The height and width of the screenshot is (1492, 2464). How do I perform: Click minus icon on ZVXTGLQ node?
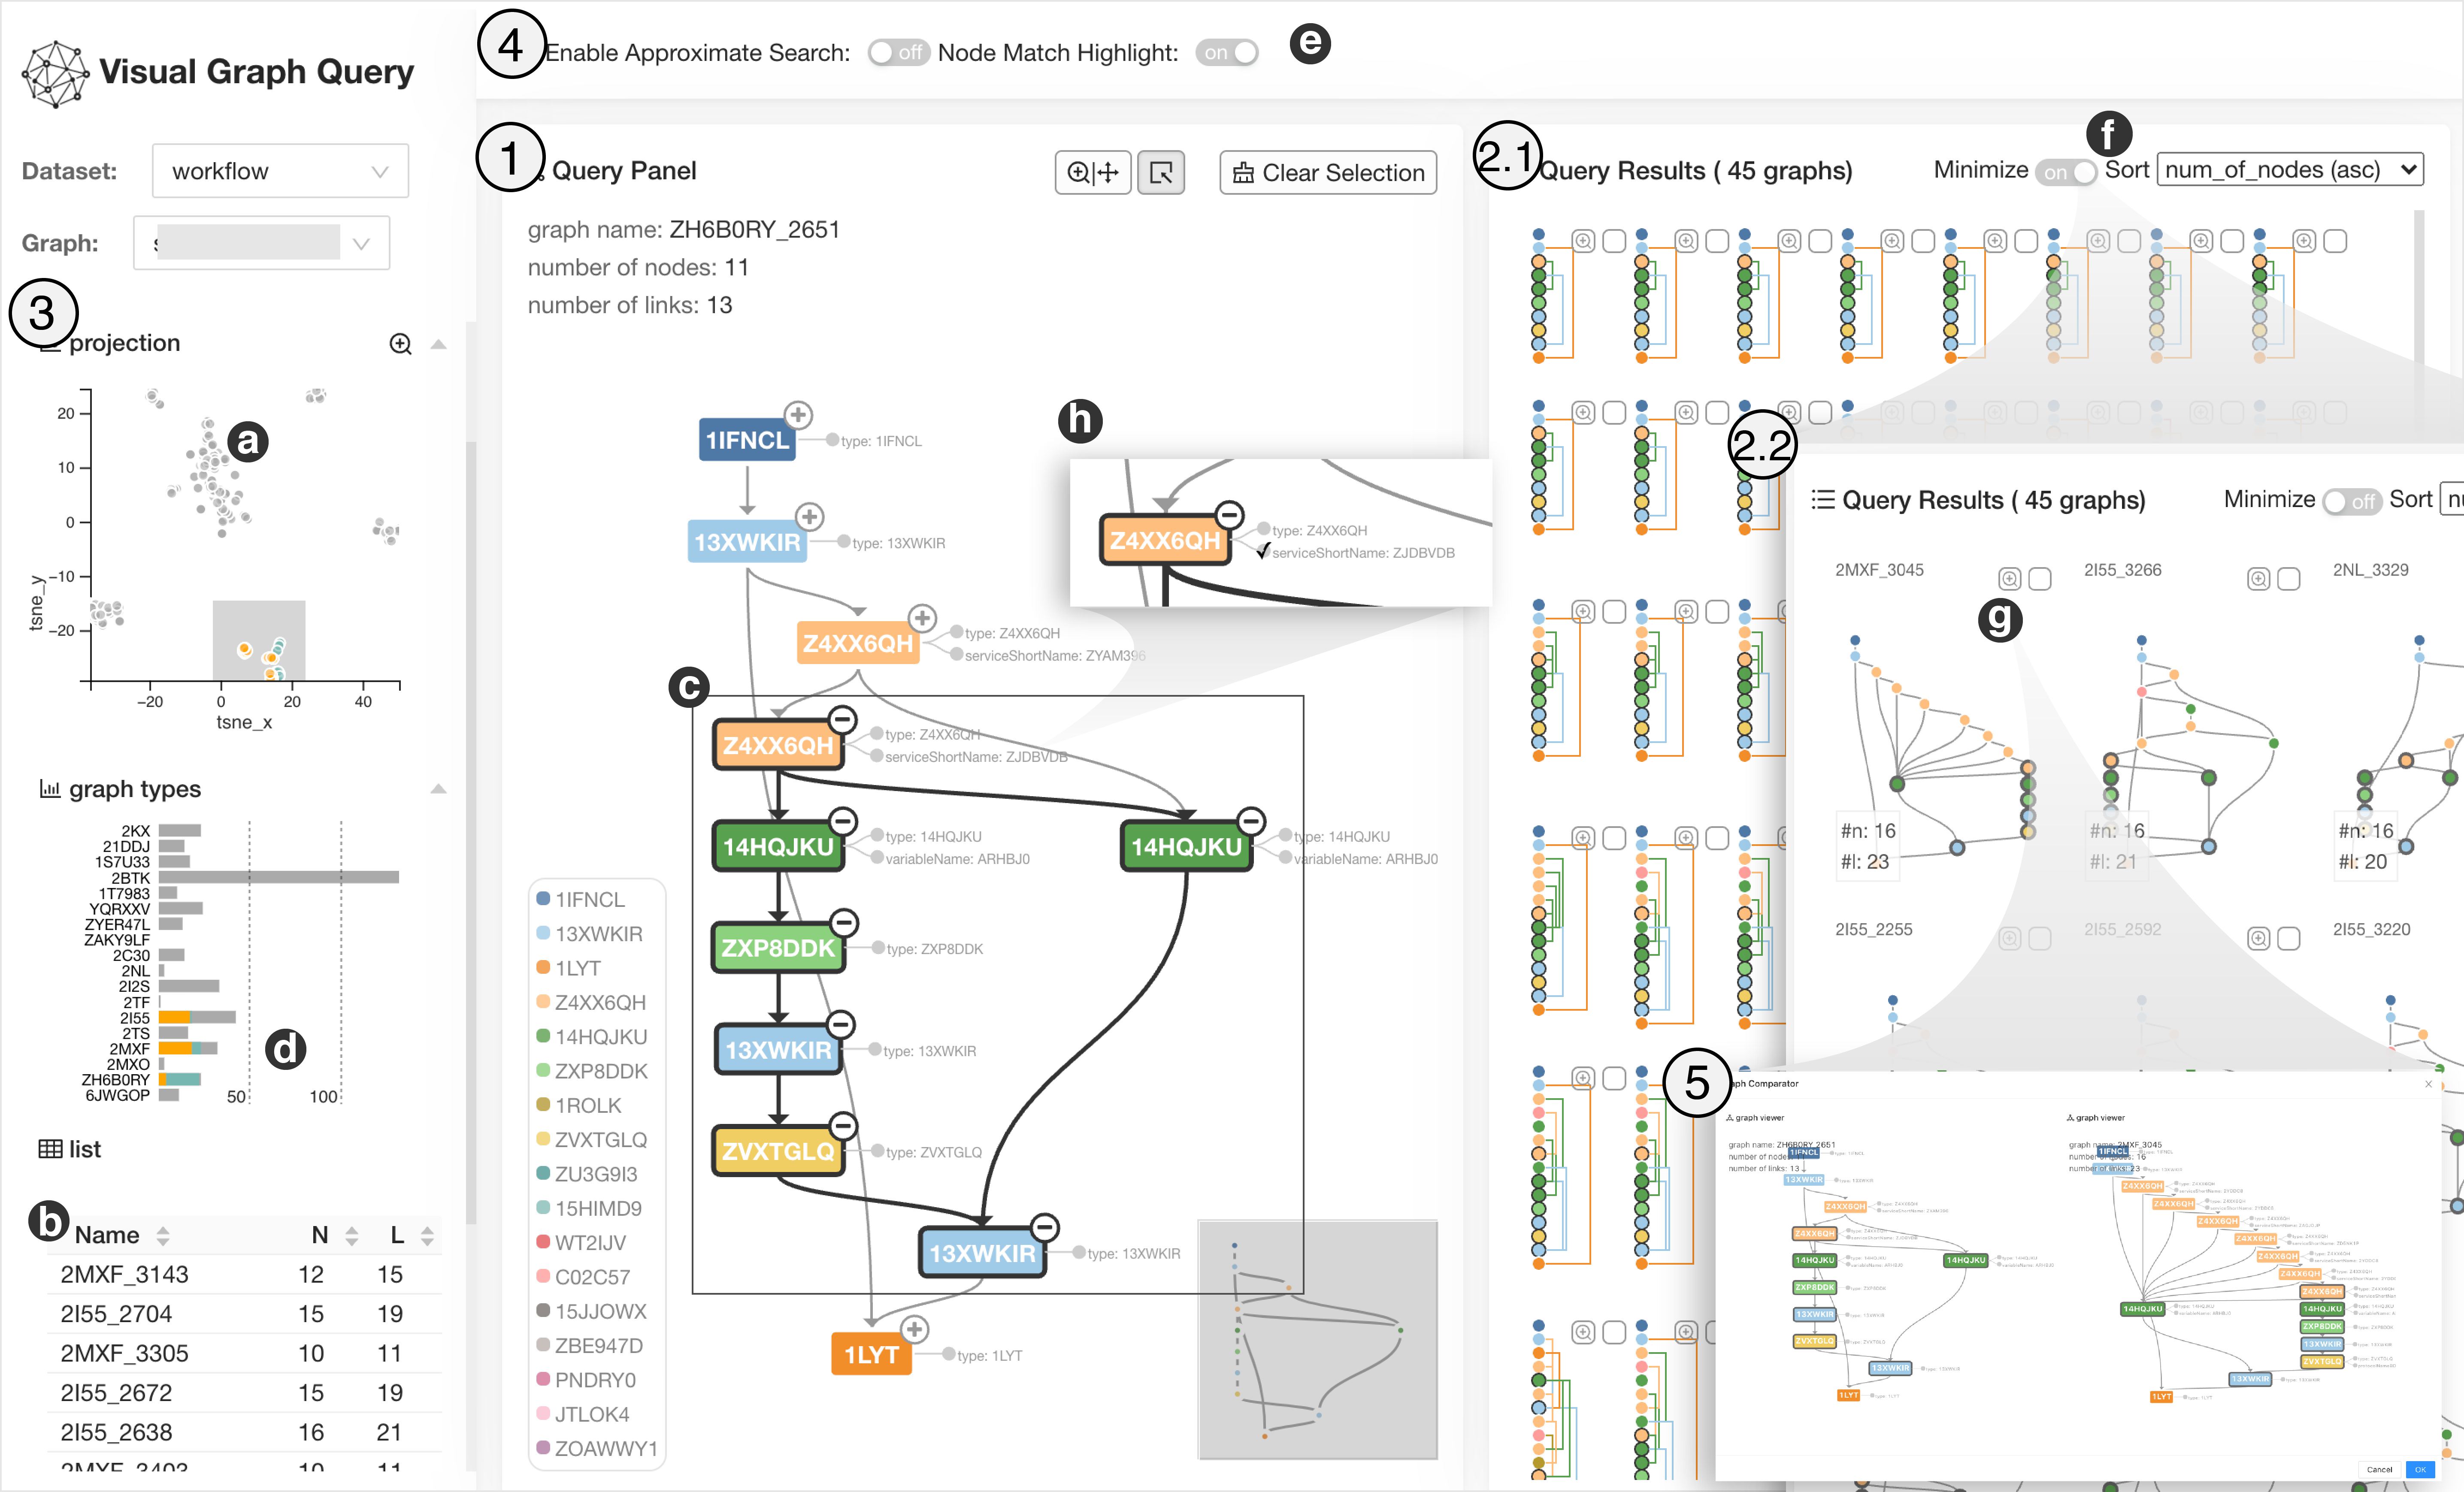point(844,1126)
